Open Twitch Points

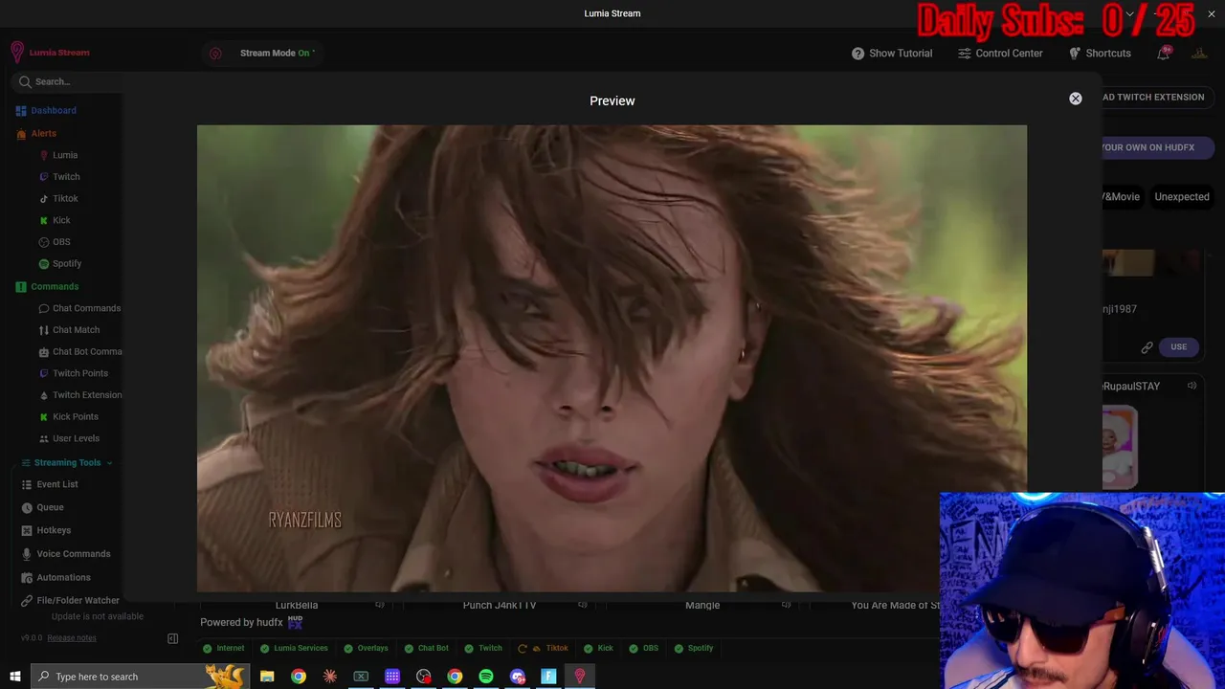point(73,373)
